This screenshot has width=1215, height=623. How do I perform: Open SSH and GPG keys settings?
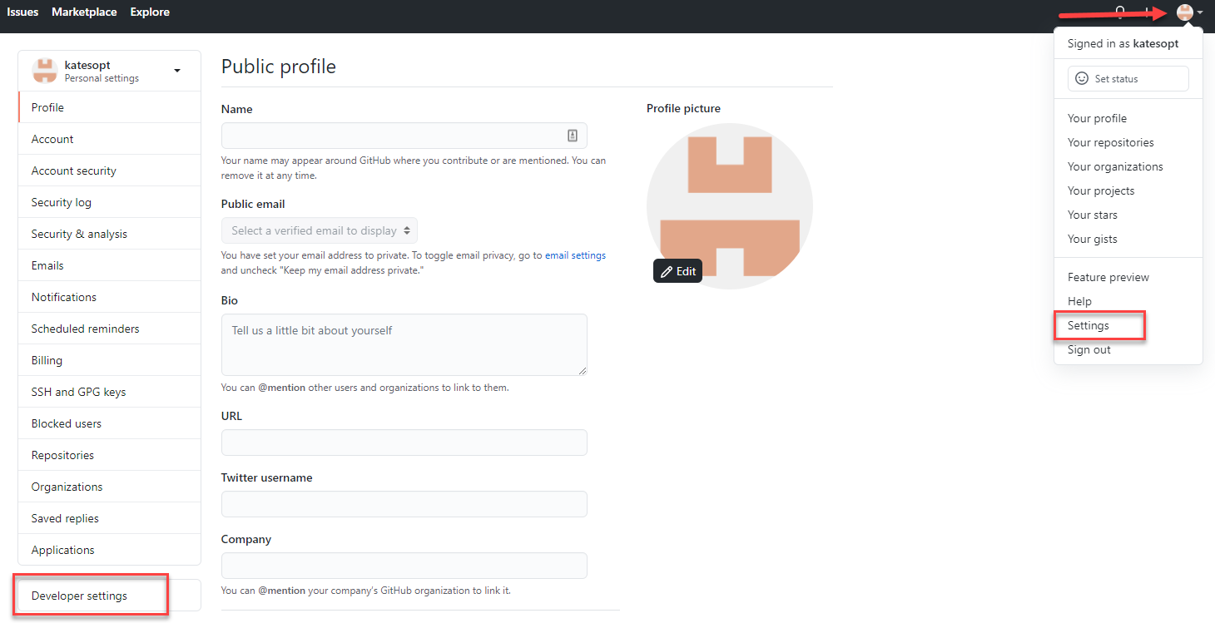tap(78, 391)
